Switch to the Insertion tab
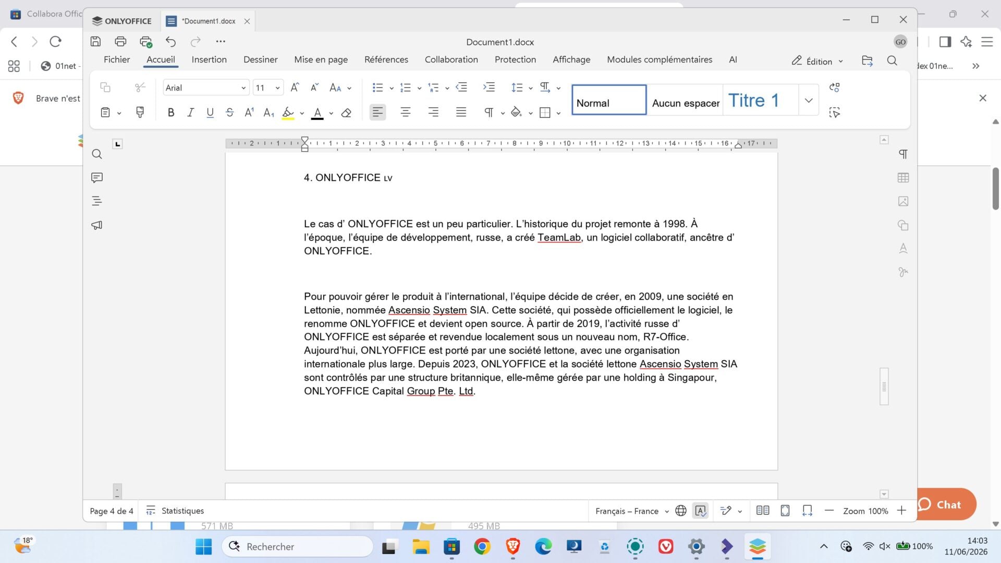This screenshot has width=1001, height=563. click(x=209, y=59)
